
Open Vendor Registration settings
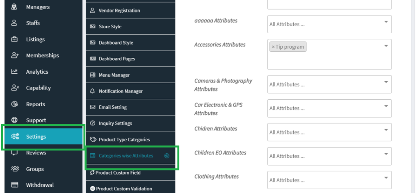click(x=130, y=10)
